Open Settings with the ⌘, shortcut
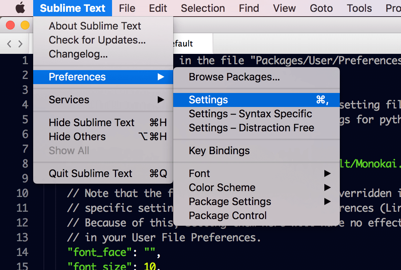The image size is (401, 270). tap(256, 100)
